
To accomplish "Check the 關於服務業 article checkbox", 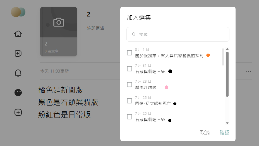I will pos(129,53).
